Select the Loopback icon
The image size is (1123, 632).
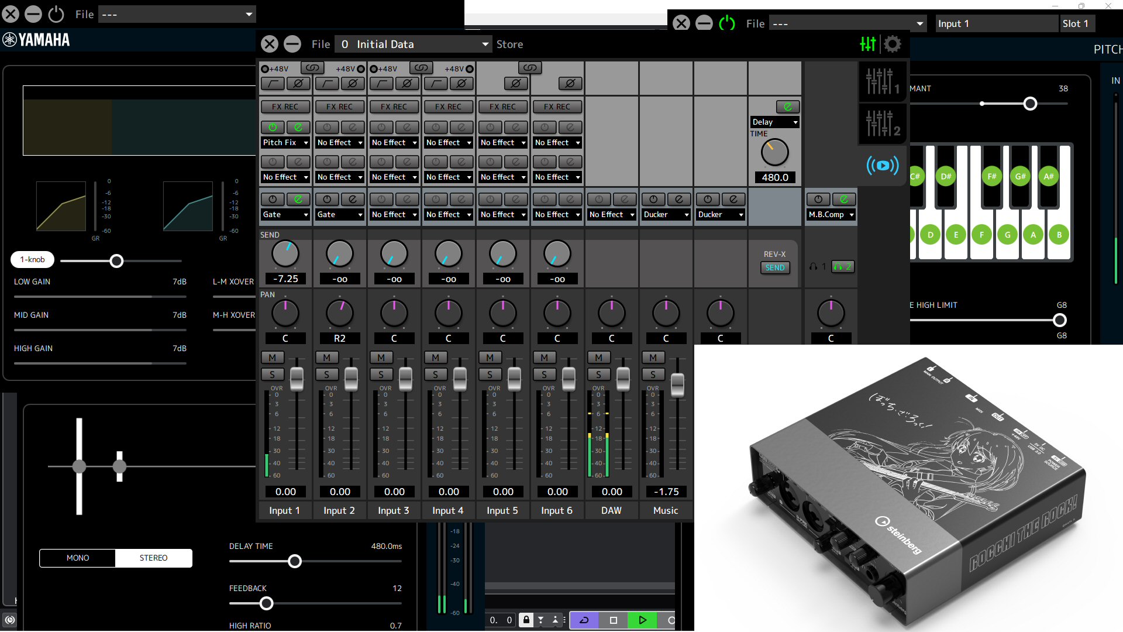click(x=882, y=166)
